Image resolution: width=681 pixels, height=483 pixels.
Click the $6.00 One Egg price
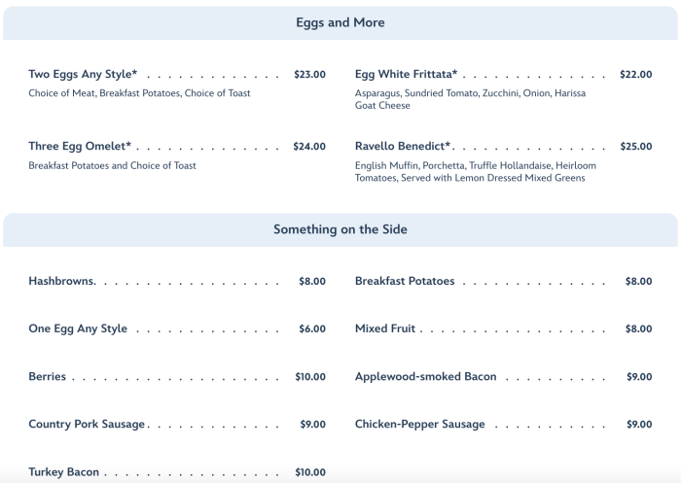point(312,329)
